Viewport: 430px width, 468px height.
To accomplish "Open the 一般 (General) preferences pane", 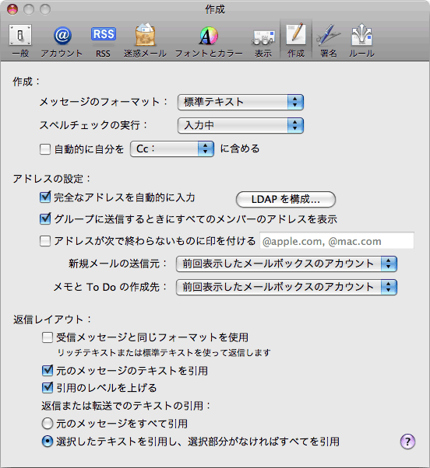I will 20,40.
